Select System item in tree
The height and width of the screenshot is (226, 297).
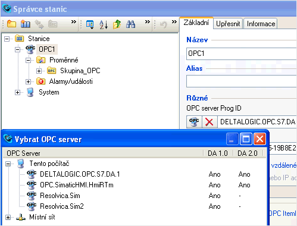coord(49,92)
